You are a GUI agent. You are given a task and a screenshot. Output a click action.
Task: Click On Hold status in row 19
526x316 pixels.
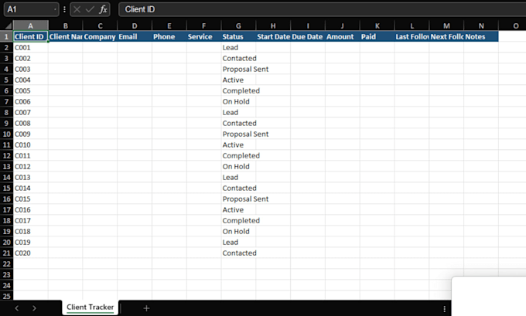click(238, 231)
